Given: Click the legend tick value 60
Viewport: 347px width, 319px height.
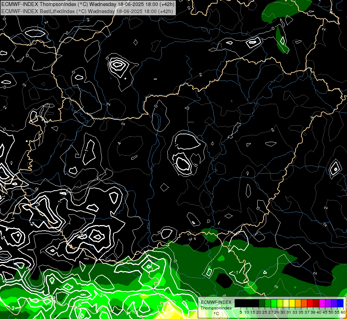Looking at the screenshot, I should click(x=343, y=312).
